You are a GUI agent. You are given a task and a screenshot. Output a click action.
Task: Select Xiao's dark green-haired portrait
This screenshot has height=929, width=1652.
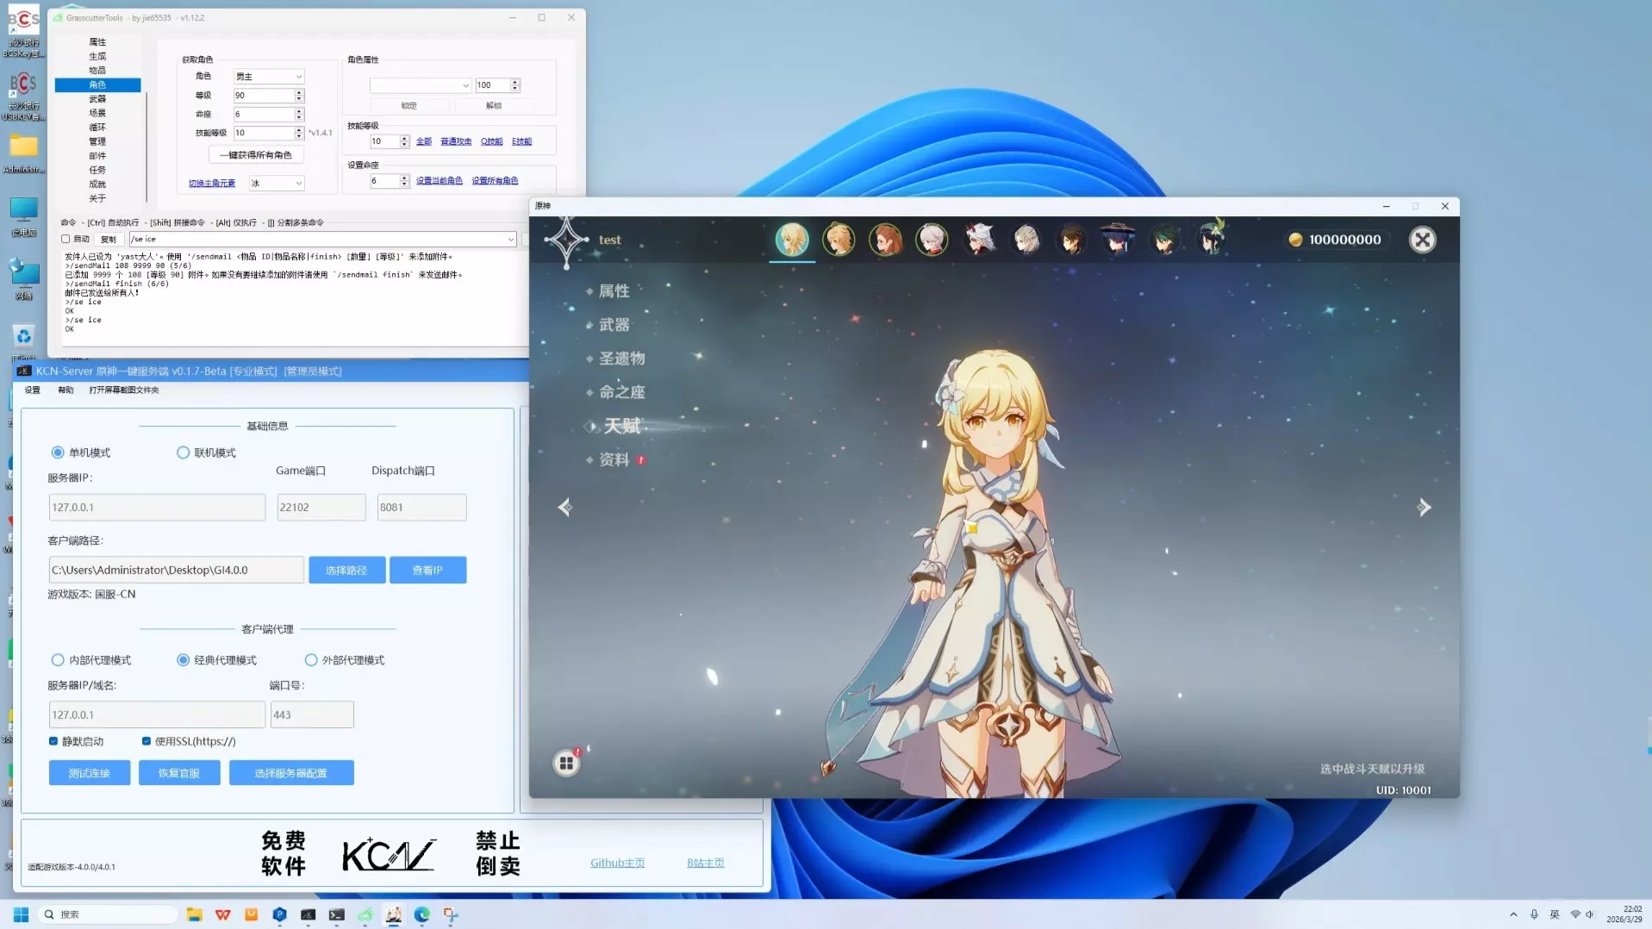click(1164, 240)
